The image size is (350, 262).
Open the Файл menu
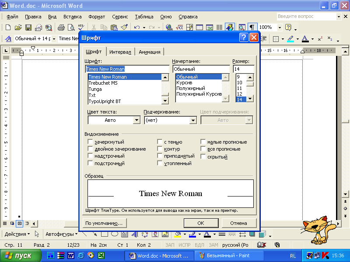pos(12,17)
